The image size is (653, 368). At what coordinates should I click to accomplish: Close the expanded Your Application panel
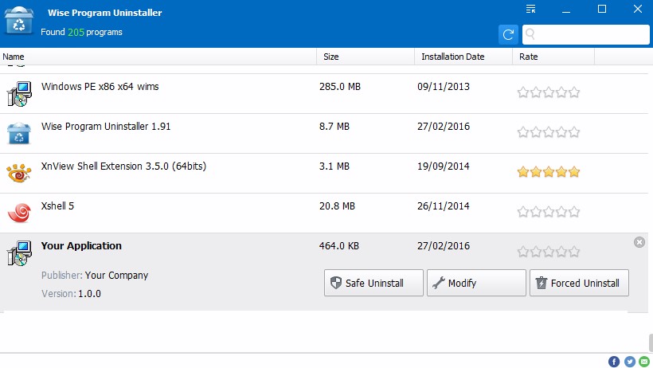pos(639,242)
